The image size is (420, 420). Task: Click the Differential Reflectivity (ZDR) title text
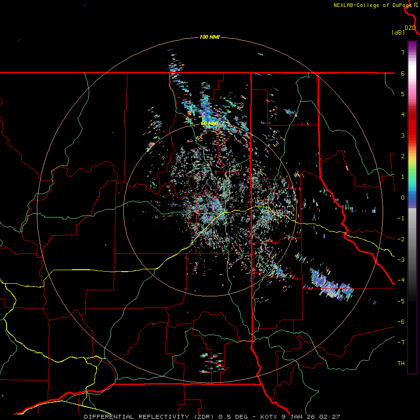point(149,417)
